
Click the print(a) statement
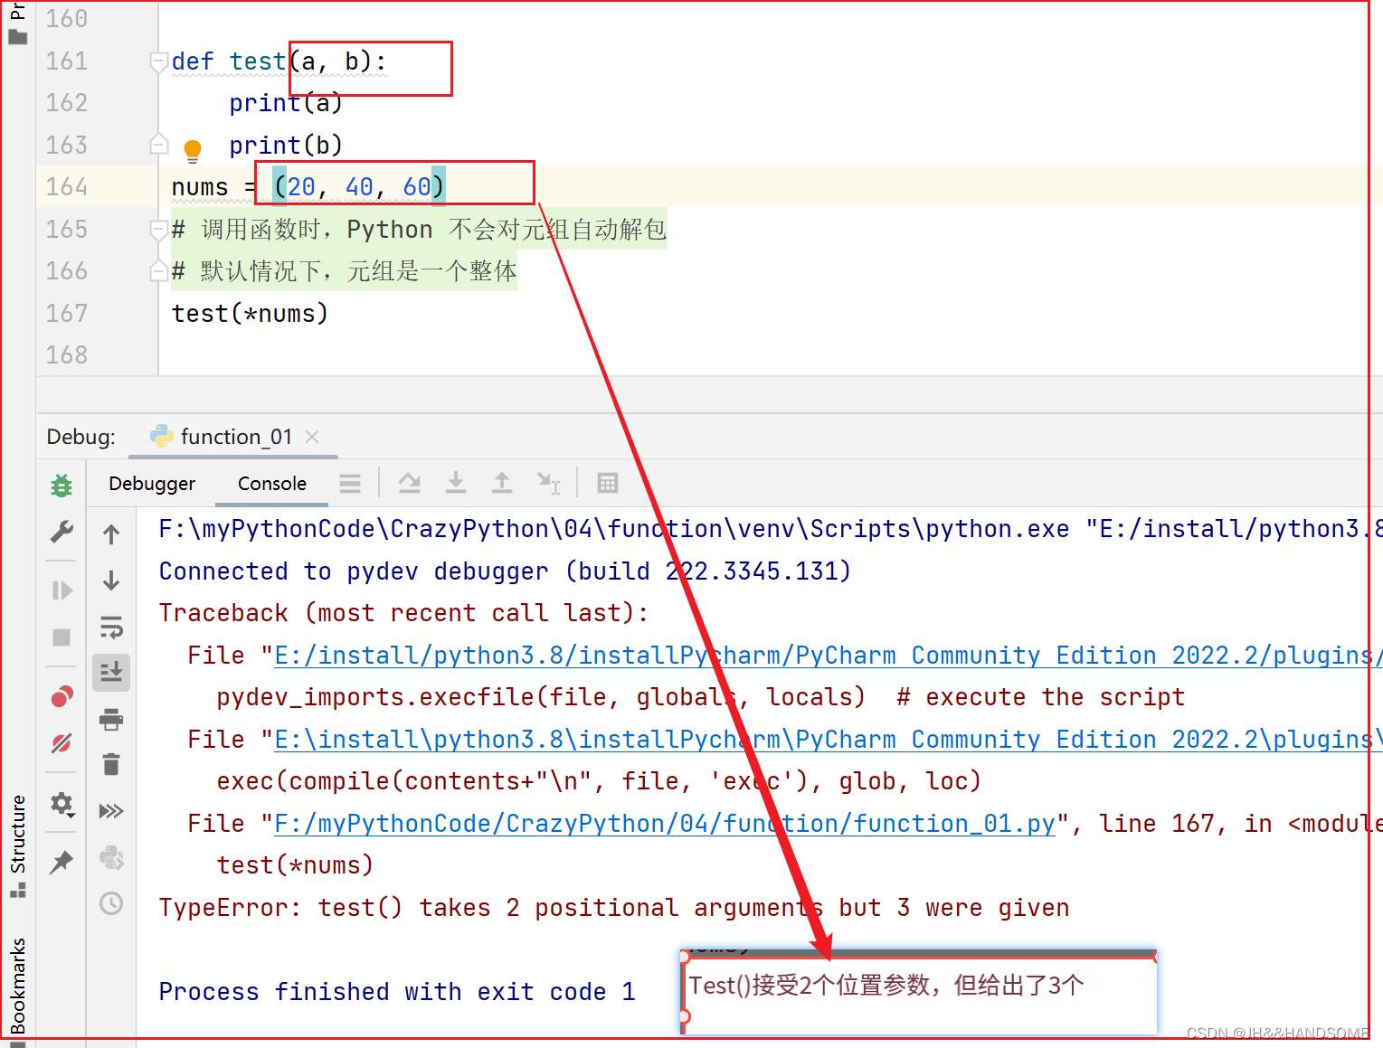[x=286, y=103]
